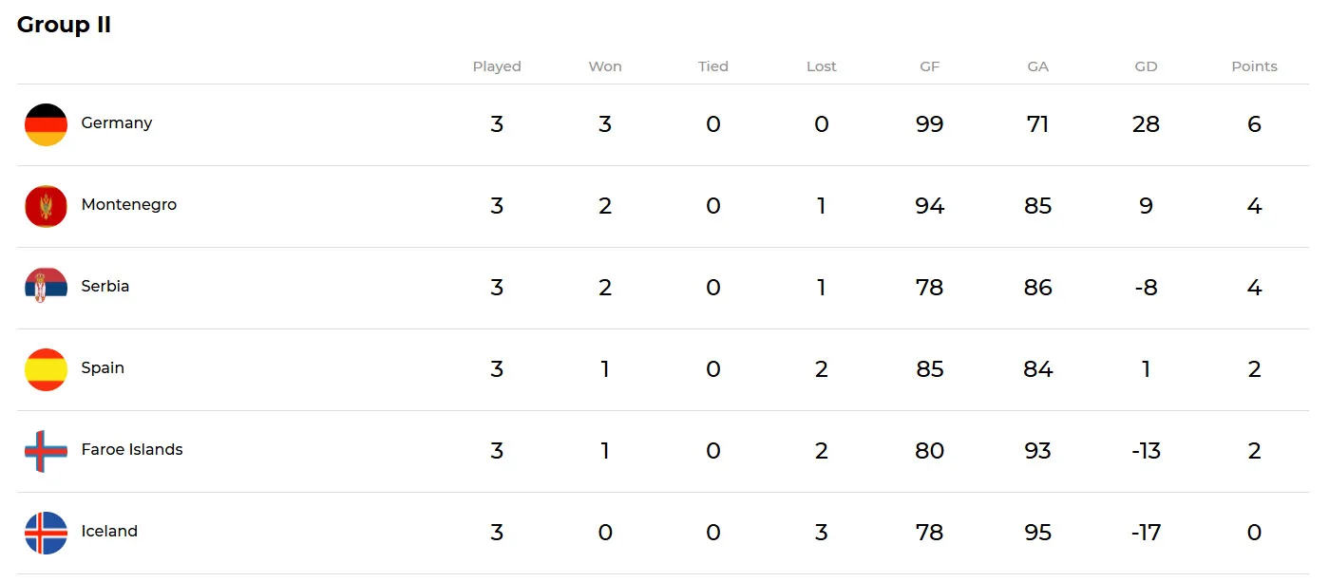Open the Faroe Islands team name
The image size is (1329, 582).
point(132,450)
